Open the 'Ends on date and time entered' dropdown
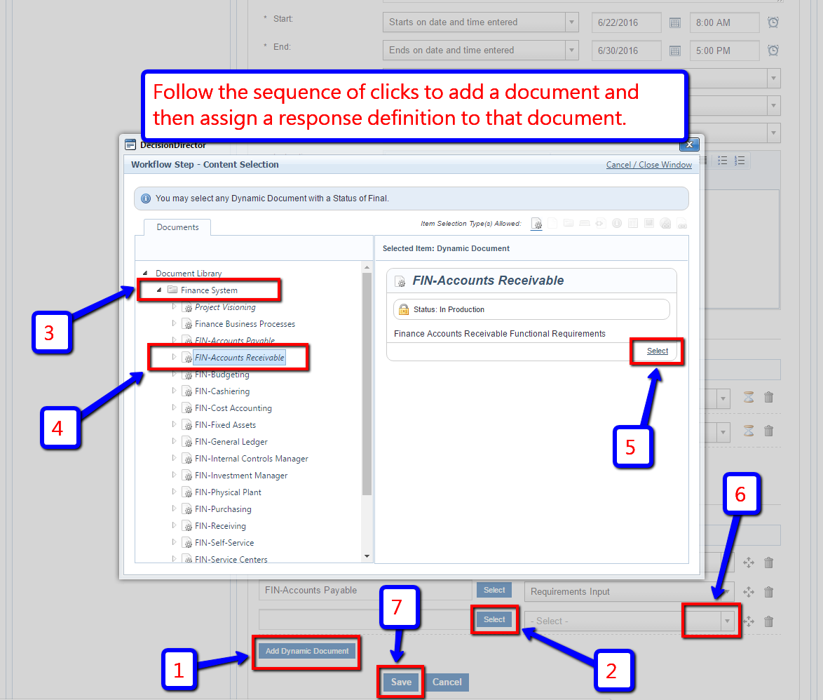The image size is (823, 700). pos(571,50)
